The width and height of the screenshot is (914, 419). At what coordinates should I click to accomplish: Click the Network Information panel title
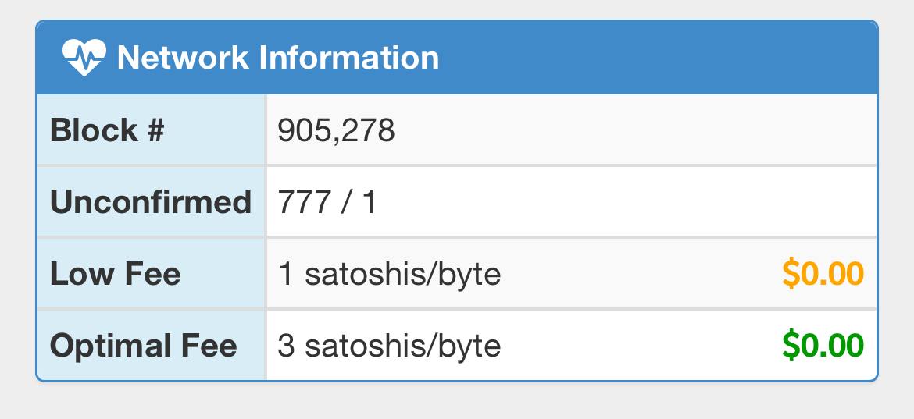277,58
